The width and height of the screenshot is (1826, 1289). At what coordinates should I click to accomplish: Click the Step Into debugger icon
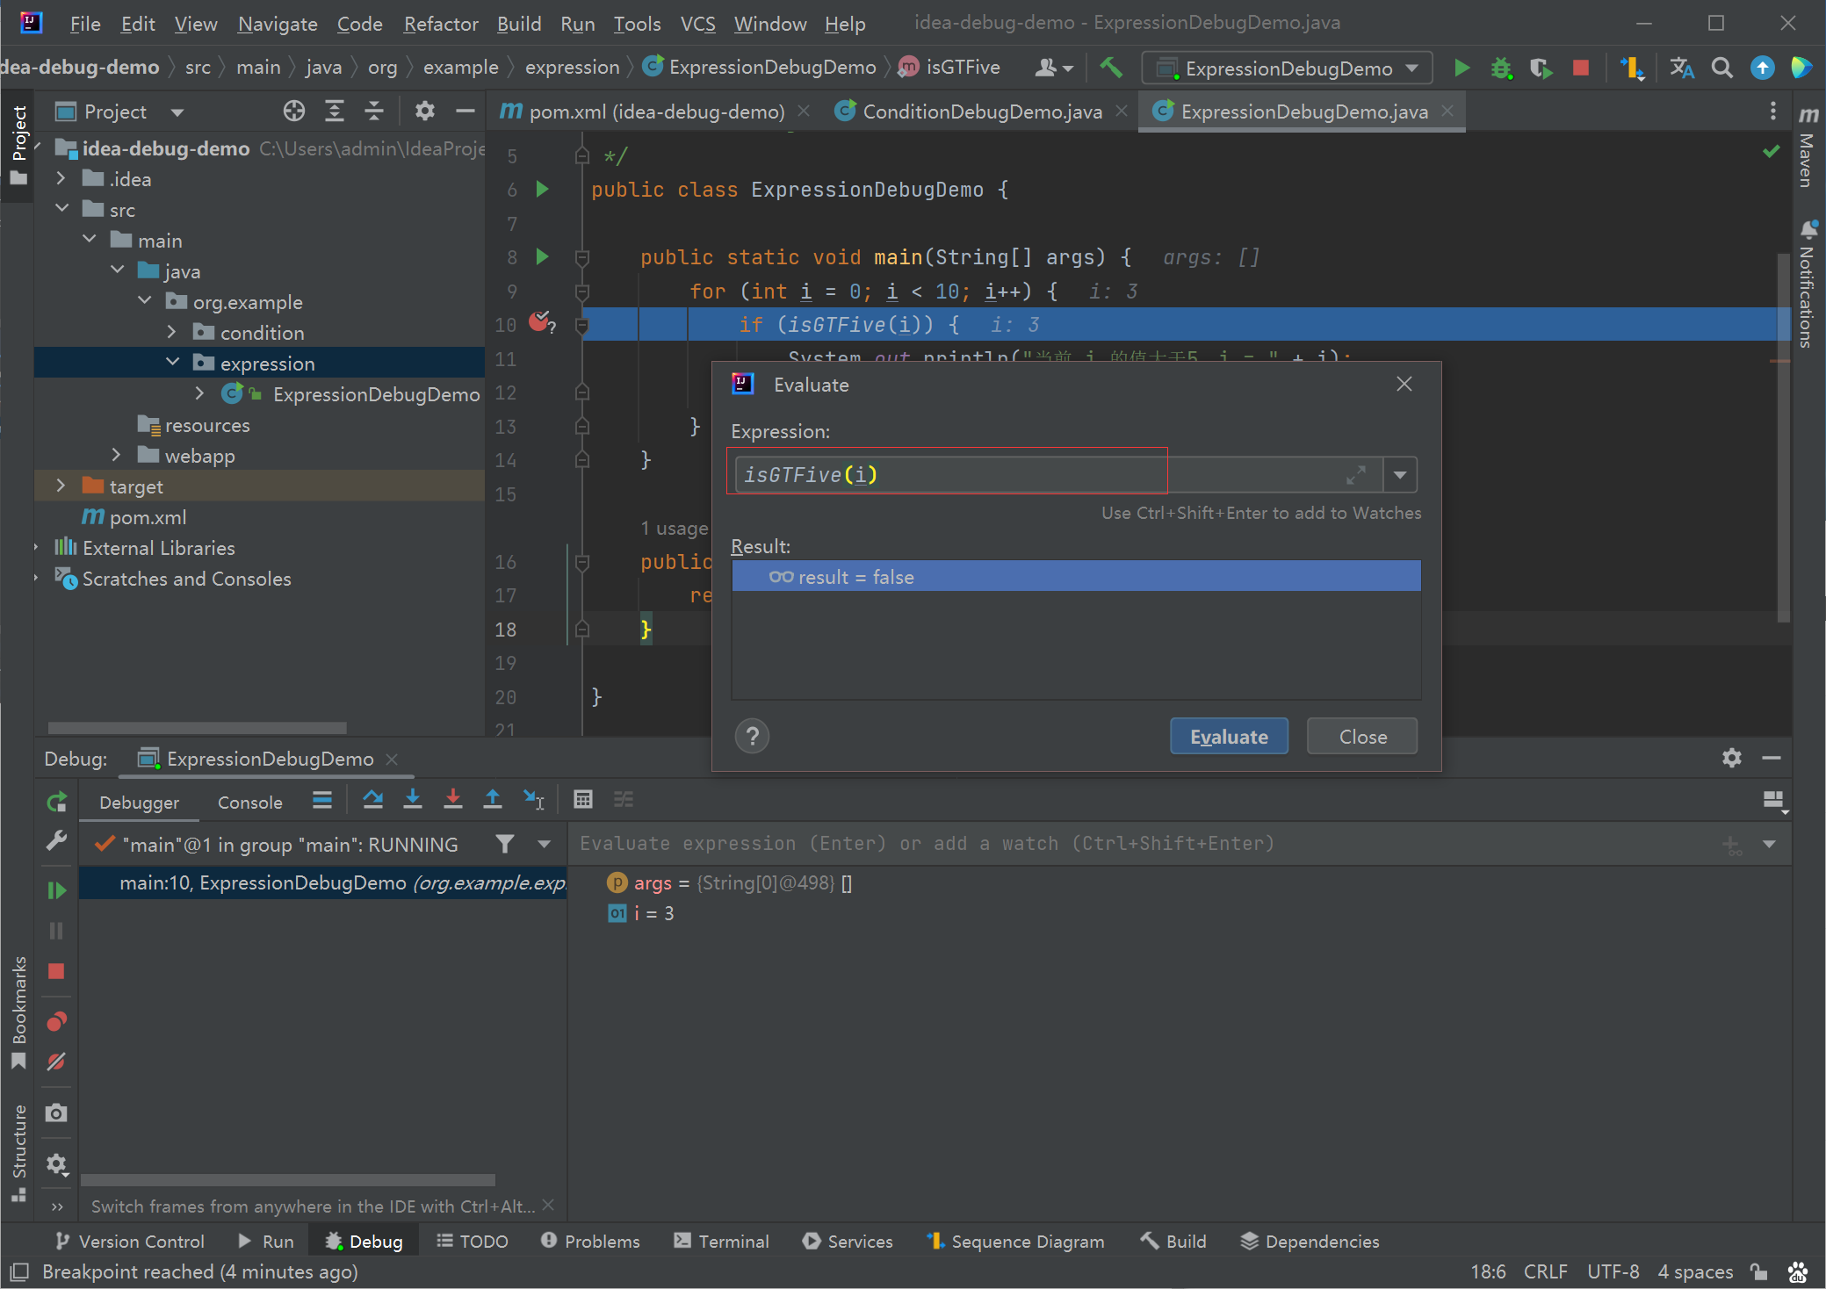pos(413,799)
